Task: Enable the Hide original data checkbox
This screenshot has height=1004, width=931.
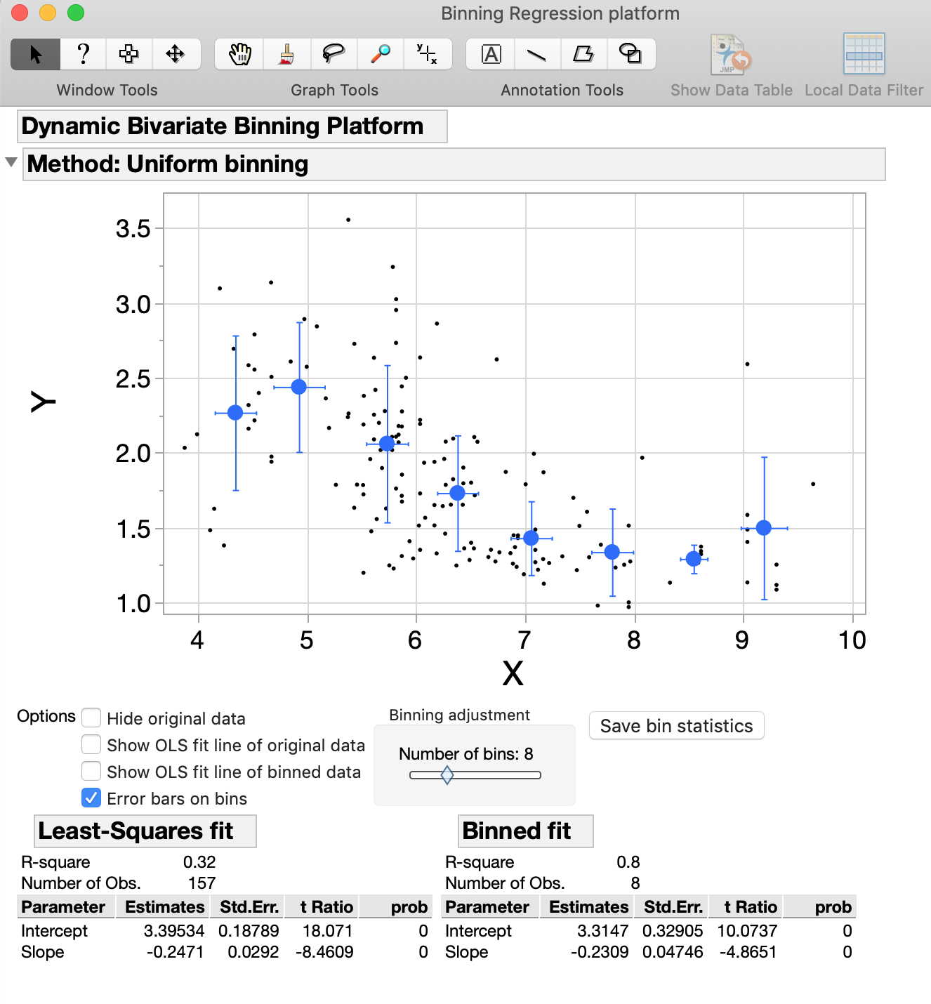Action: [x=91, y=718]
